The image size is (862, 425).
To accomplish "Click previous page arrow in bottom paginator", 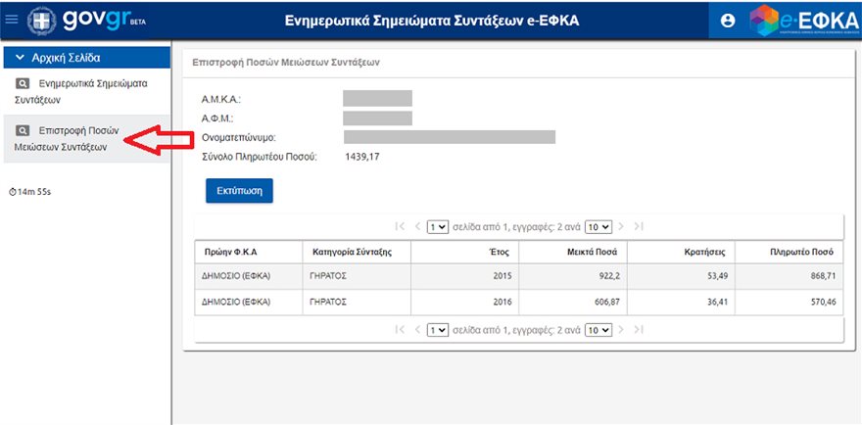I will [x=417, y=330].
